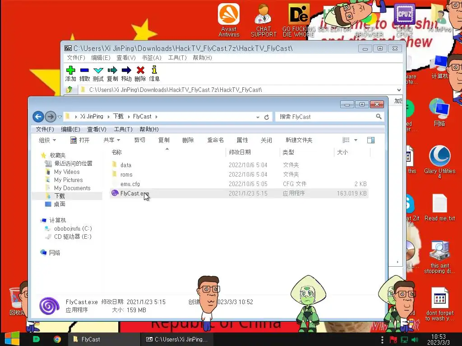
Task: Show hidden tray icons overflow
Action: coord(382,340)
